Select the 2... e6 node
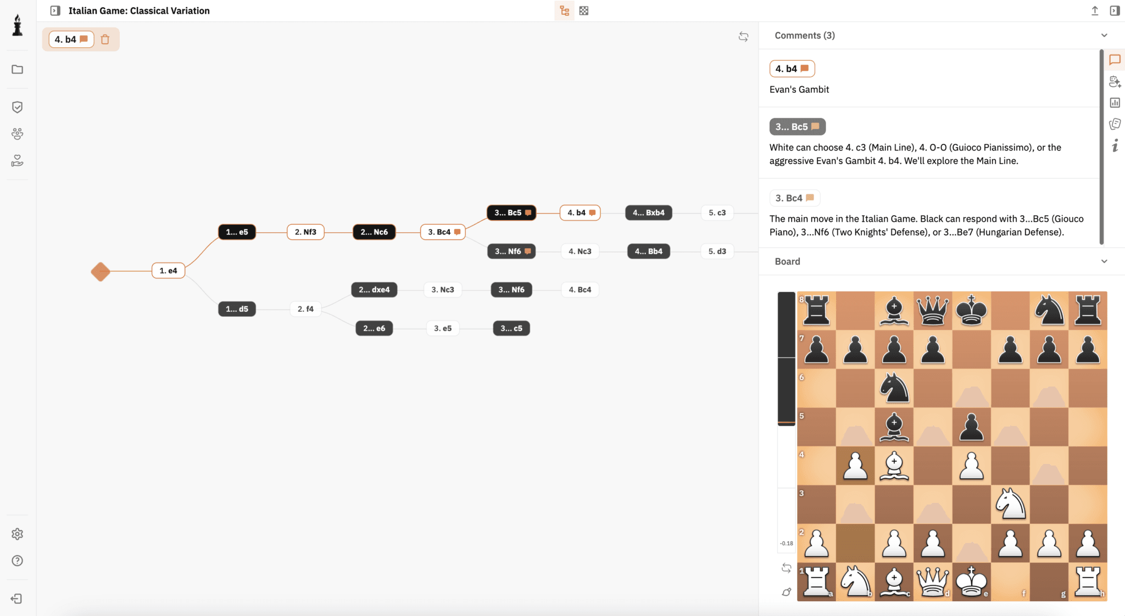The image size is (1125, 616). (x=374, y=328)
